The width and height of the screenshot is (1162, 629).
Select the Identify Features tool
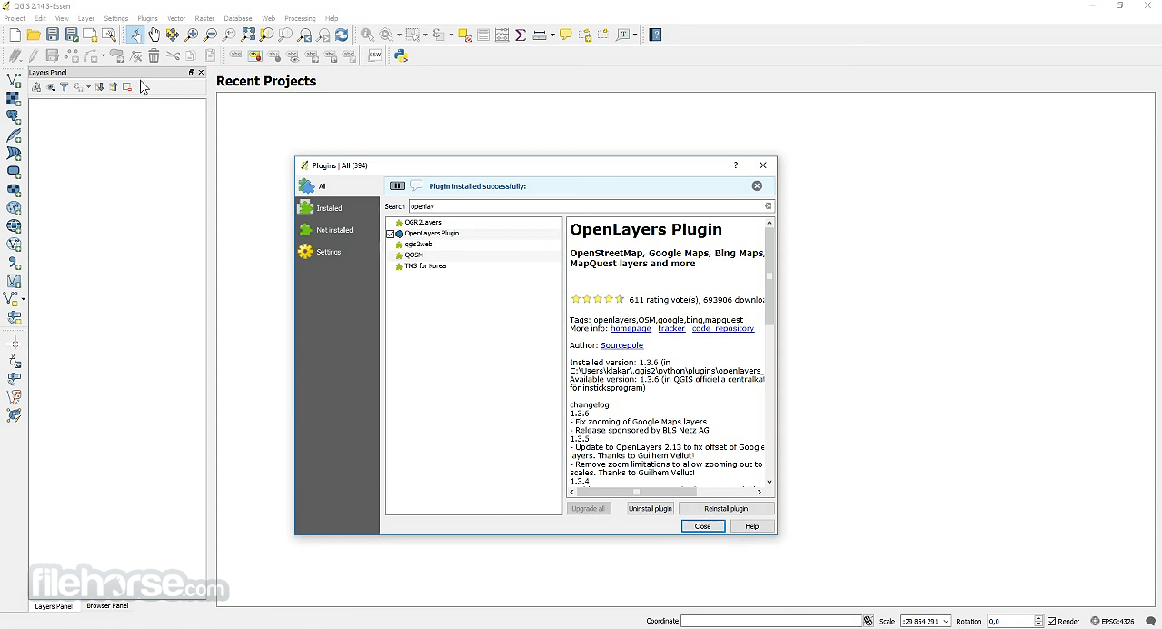[x=367, y=35]
